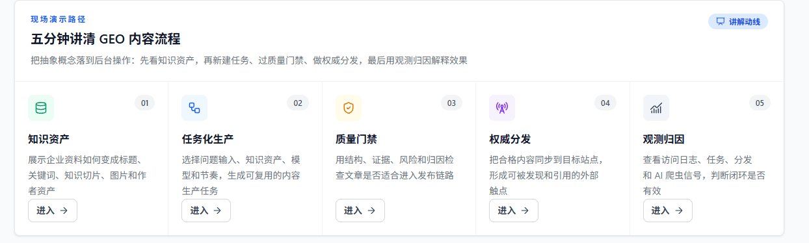The height and width of the screenshot is (243, 809).
Task: Open 任务化生产 via its 进入 button
Action: pyautogui.click(x=206, y=211)
